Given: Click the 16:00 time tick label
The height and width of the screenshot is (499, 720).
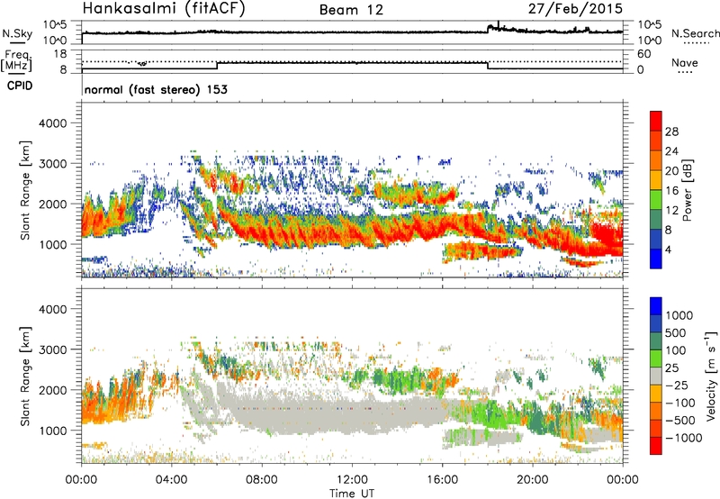Looking at the screenshot, I should pyautogui.click(x=442, y=480).
